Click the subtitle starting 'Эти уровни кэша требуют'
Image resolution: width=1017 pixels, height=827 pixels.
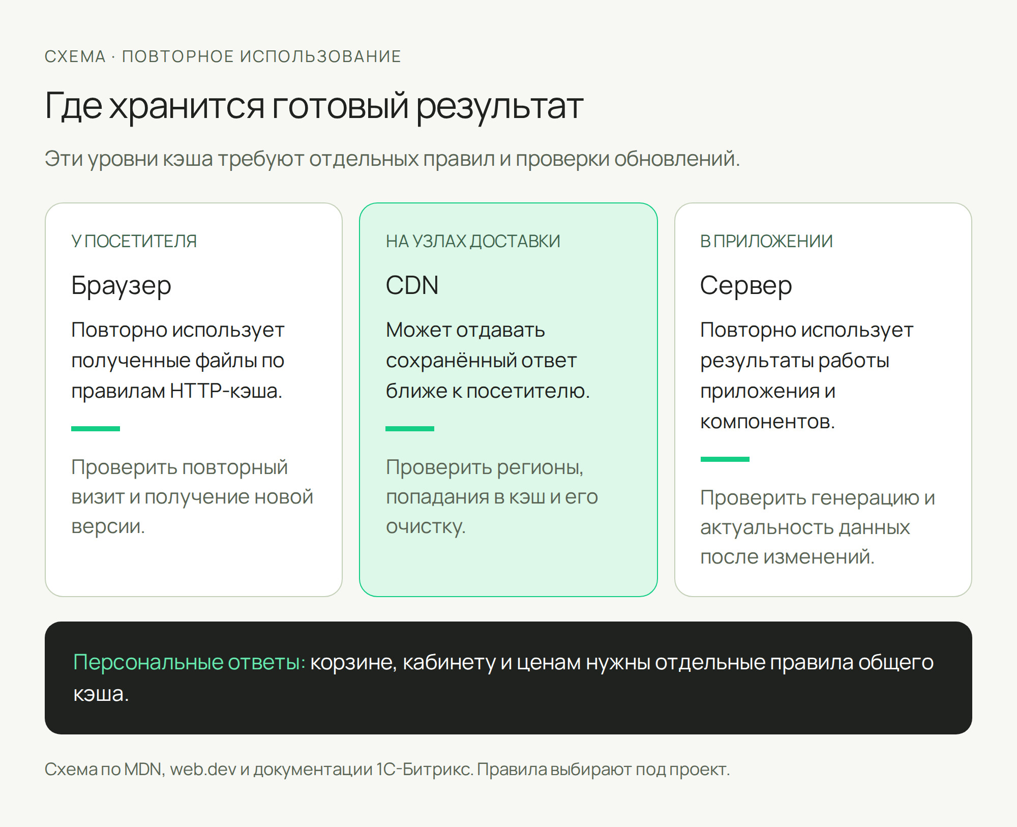tap(392, 159)
